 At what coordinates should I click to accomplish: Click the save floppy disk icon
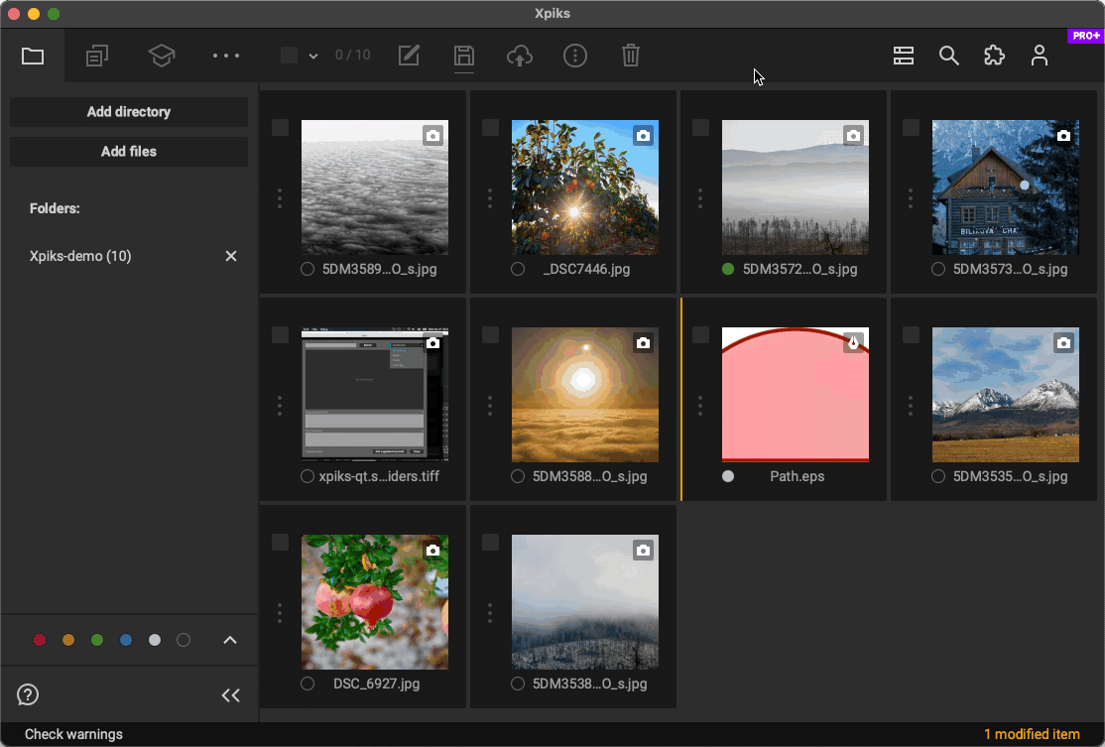(x=463, y=56)
